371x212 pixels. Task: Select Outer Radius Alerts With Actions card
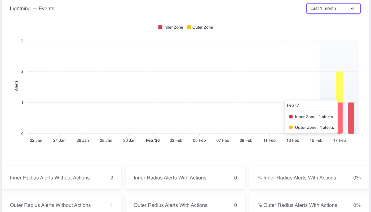click(185, 205)
